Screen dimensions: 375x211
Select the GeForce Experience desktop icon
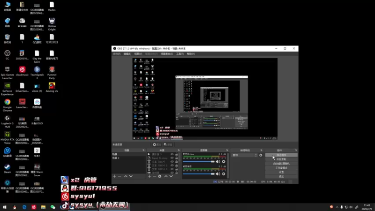point(7,89)
